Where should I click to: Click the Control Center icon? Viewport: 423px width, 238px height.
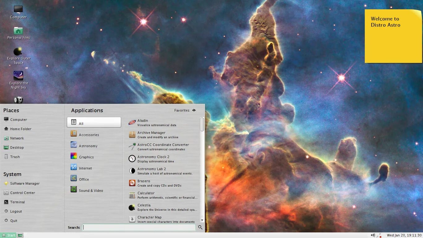6,193
